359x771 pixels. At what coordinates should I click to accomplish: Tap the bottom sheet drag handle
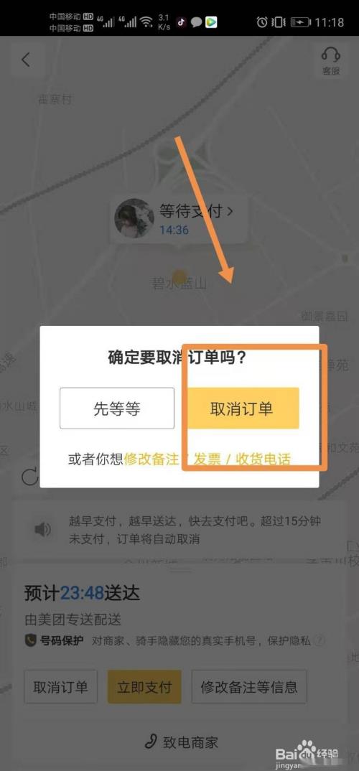(x=179, y=571)
